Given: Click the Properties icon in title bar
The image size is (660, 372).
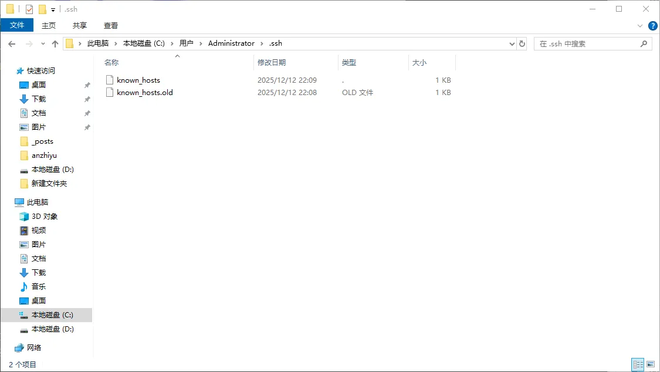Looking at the screenshot, I should pyautogui.click(x=29, y=9).
